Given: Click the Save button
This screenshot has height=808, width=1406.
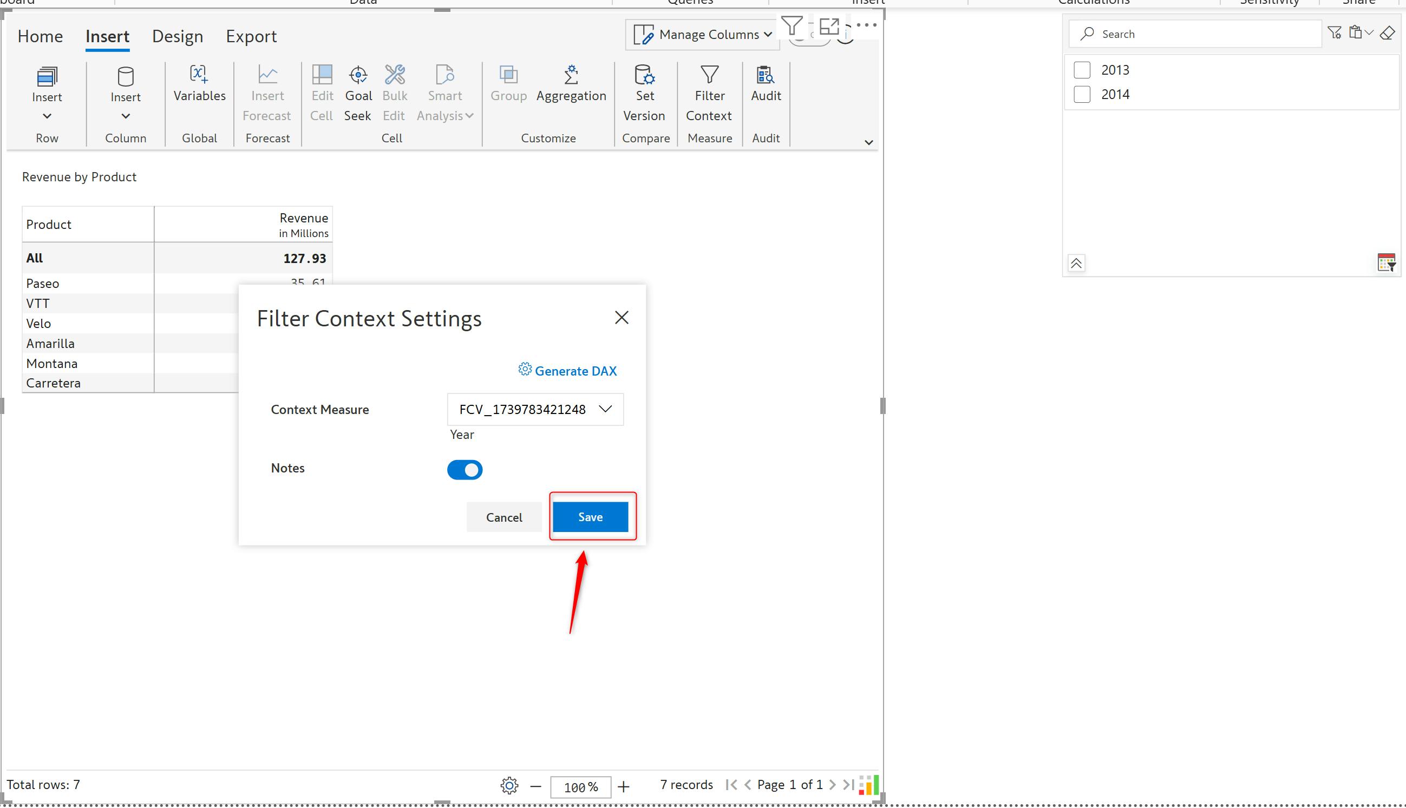Looking at the screenshot, I should (590, 517).
